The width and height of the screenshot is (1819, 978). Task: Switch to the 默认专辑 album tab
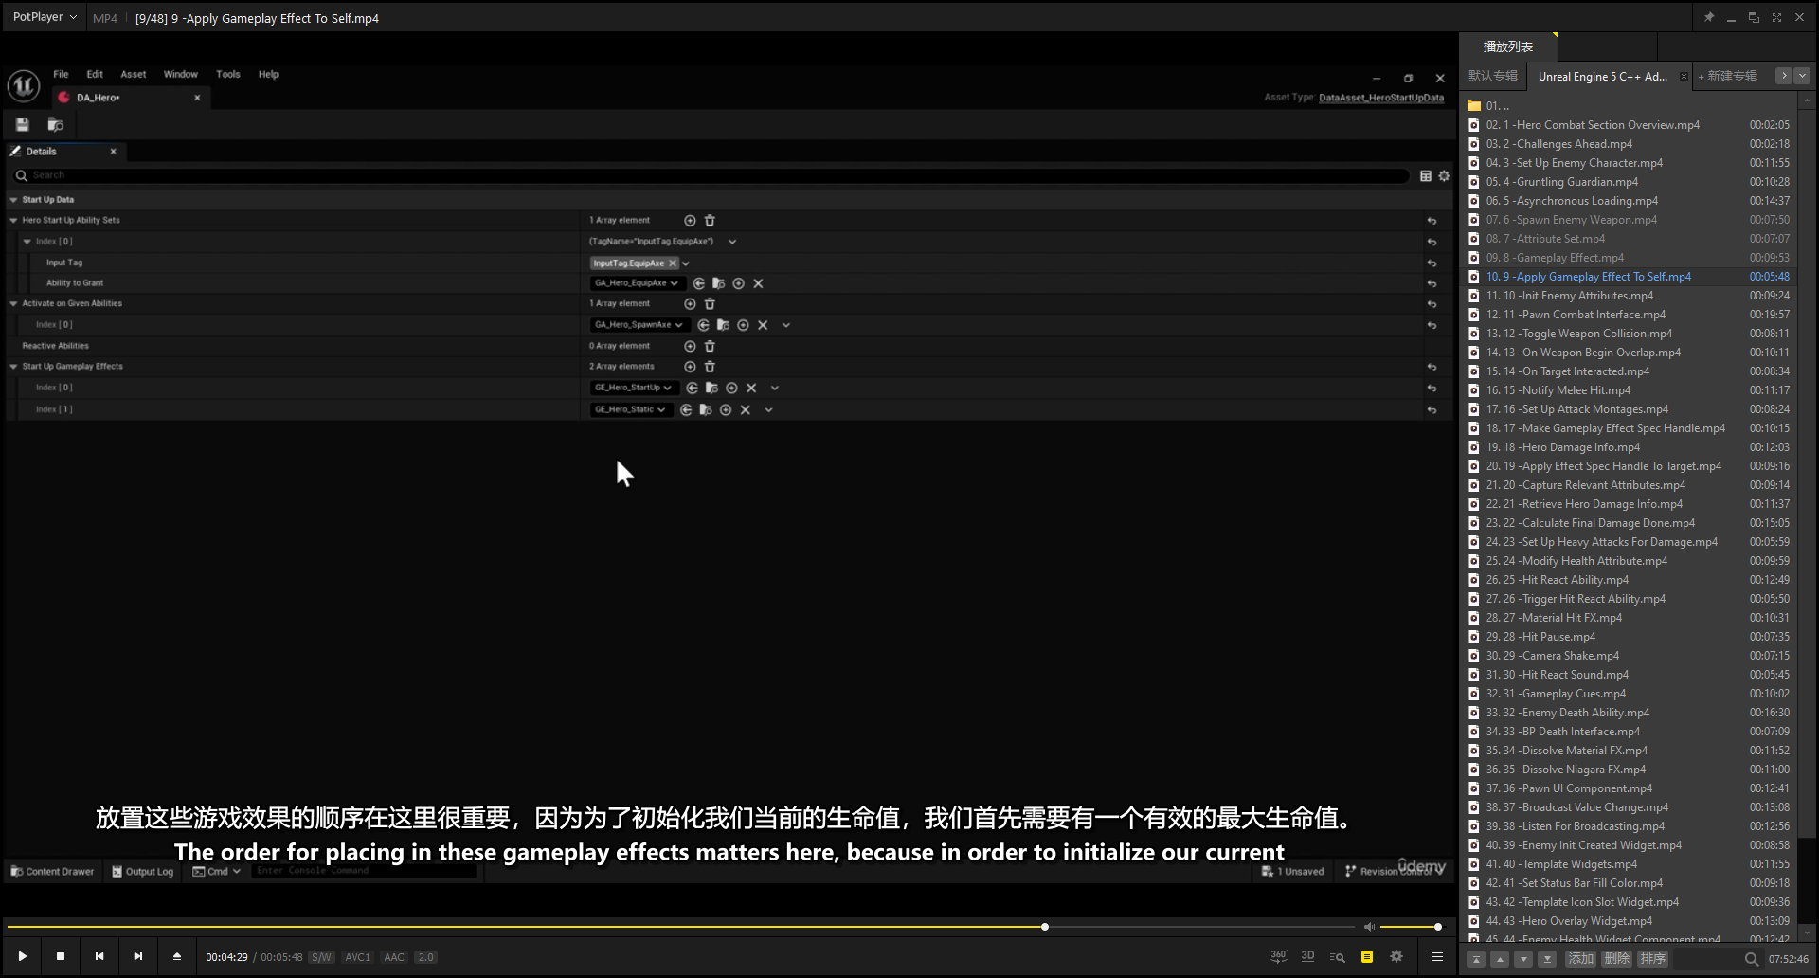1493,76
